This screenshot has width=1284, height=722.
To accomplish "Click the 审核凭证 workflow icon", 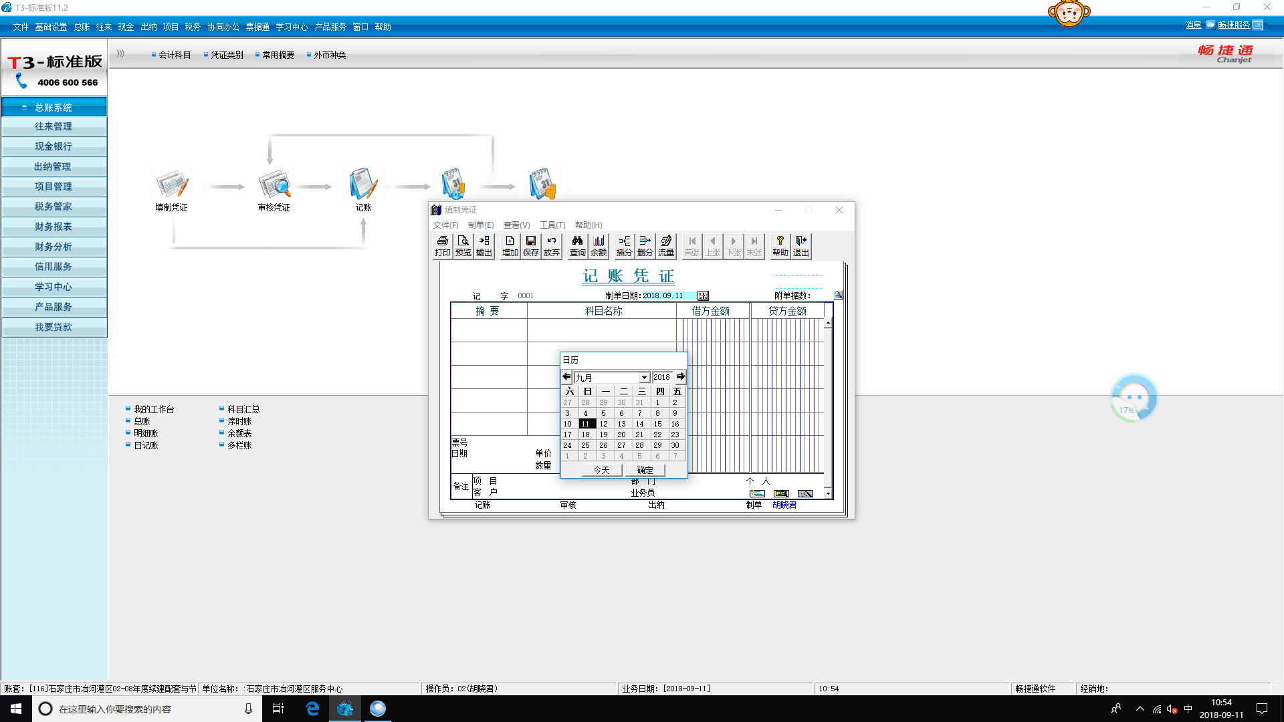I will coord(274,190).
